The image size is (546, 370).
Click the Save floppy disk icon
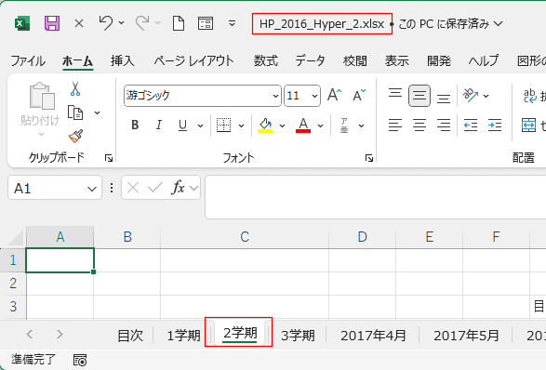coord(52,23)
